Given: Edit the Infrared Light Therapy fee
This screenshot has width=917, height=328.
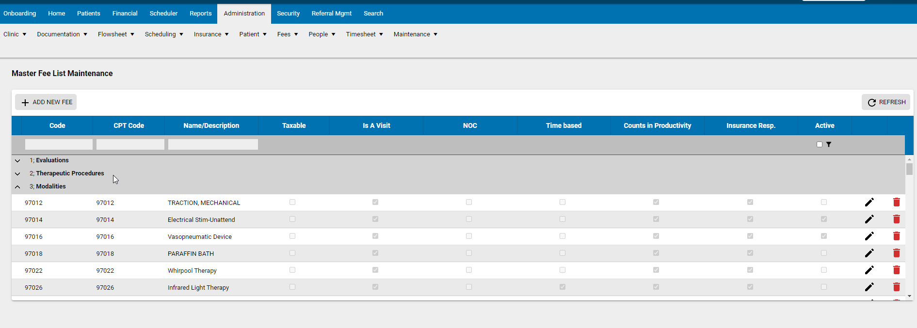Looking at the screenshot, I should pos(869,287).
